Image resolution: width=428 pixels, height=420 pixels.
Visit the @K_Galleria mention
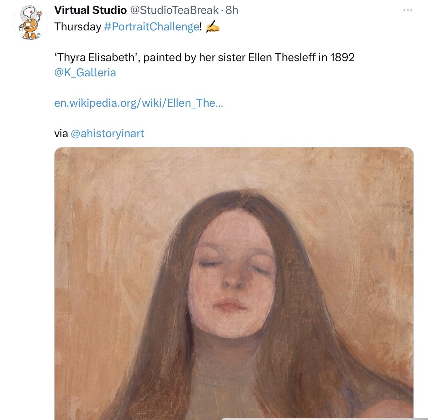pos(85,72)
